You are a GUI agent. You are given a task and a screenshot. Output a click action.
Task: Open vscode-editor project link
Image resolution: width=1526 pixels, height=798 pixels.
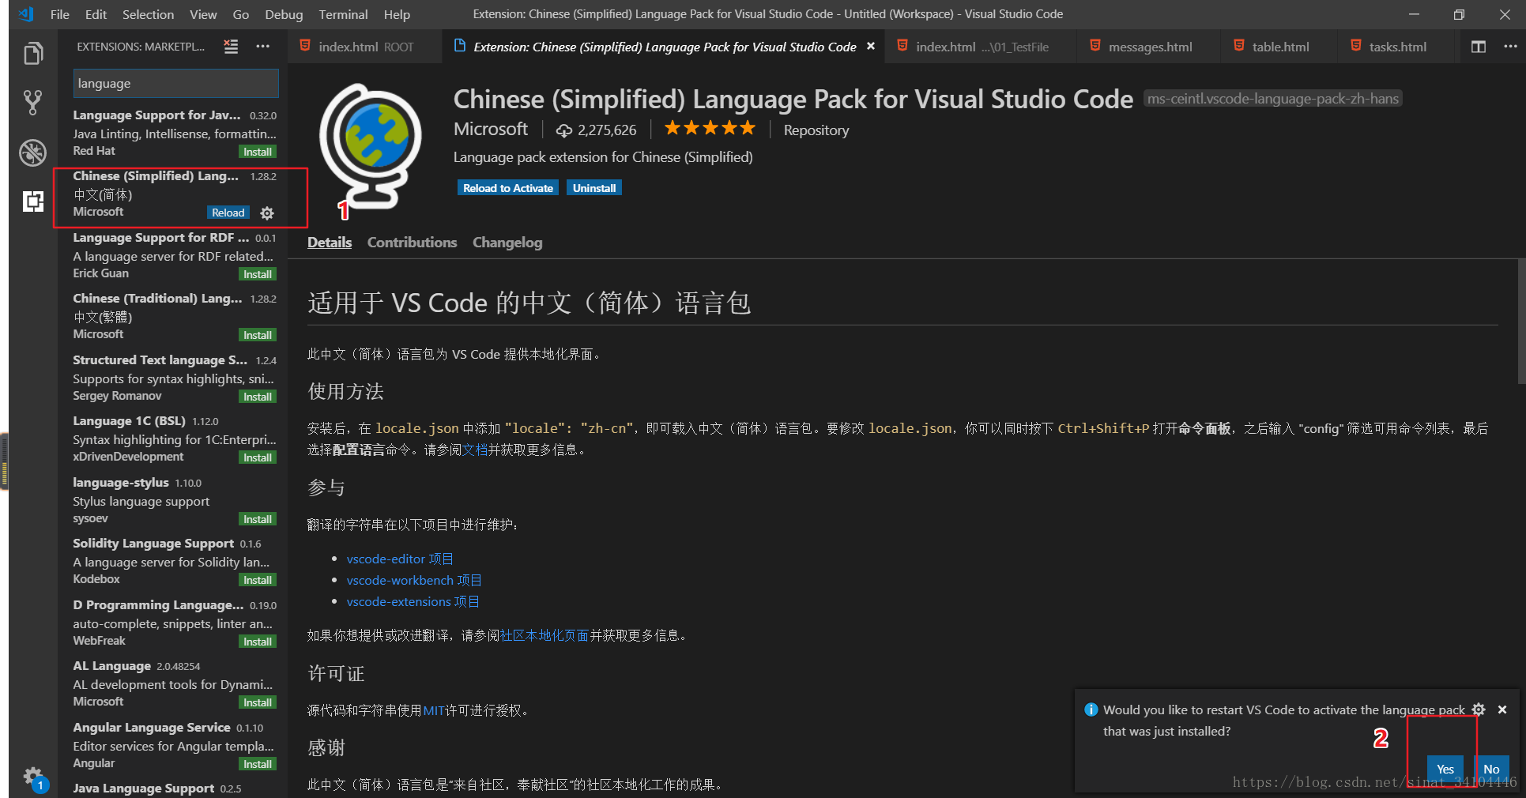400,559
